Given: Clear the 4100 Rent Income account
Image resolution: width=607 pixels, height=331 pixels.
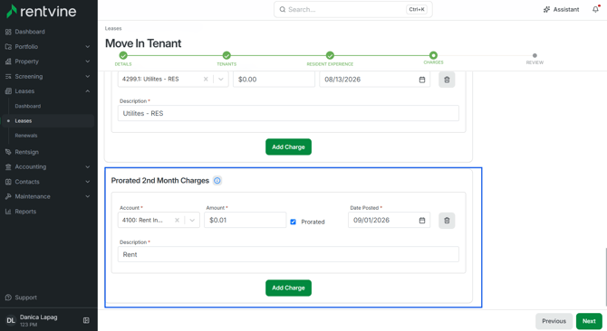Looking at the screenshot, I should 177,220.
